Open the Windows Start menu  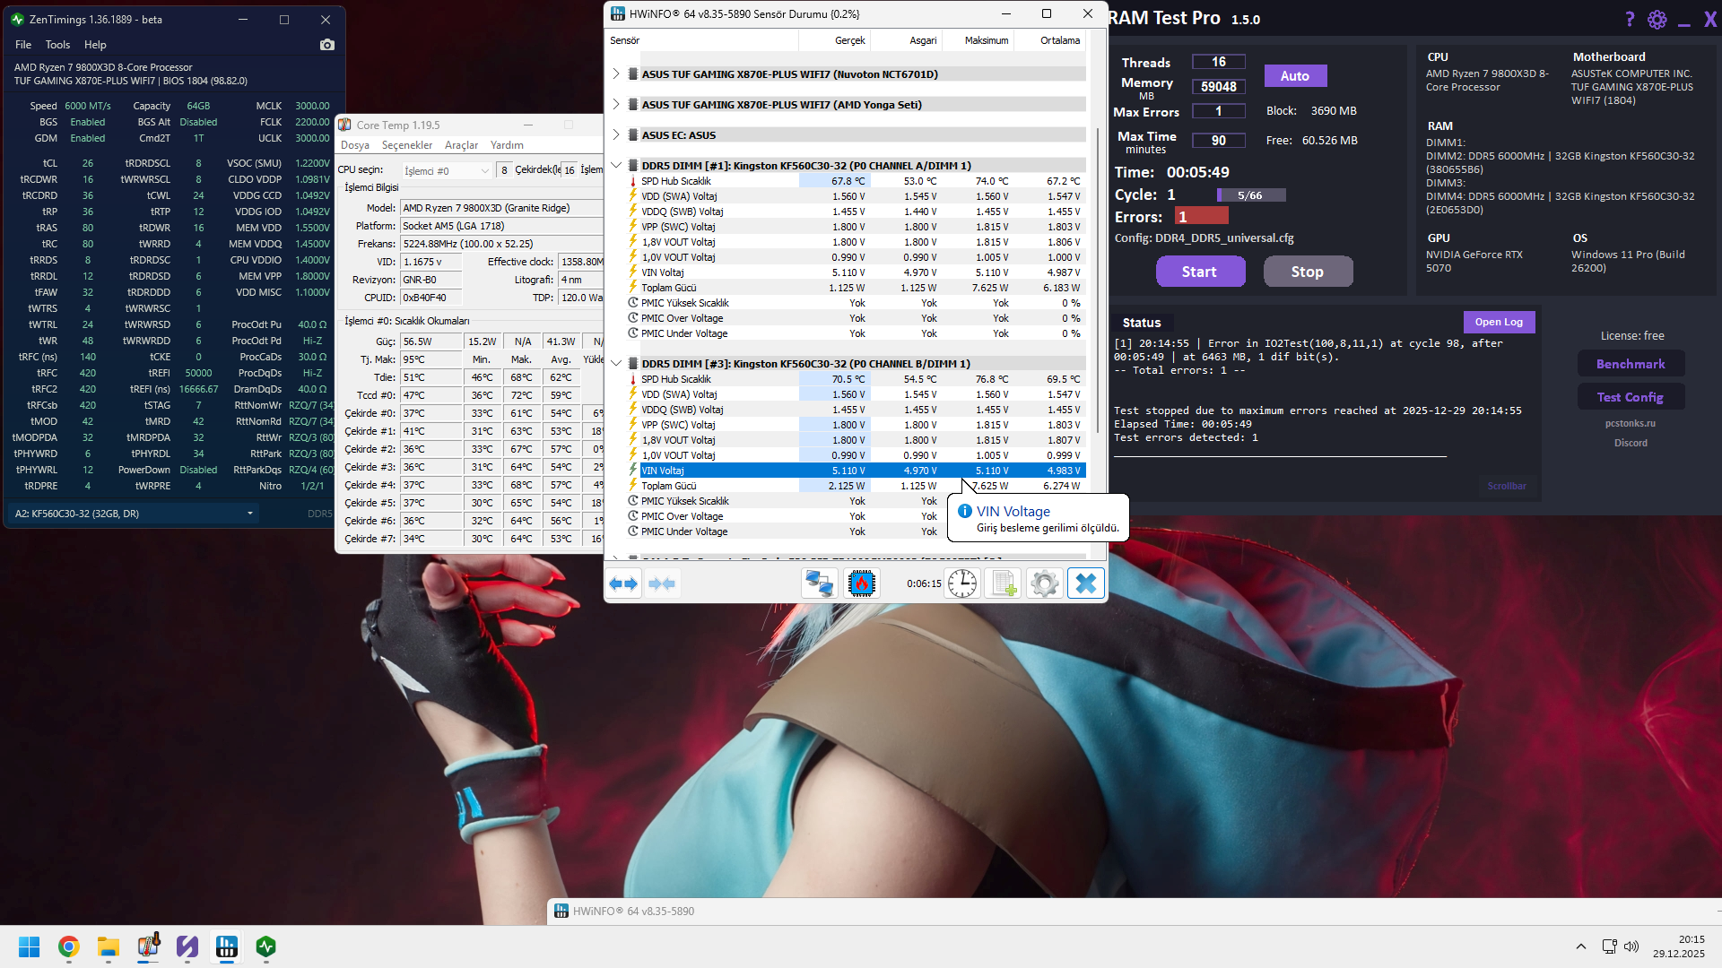coord(29,946)
